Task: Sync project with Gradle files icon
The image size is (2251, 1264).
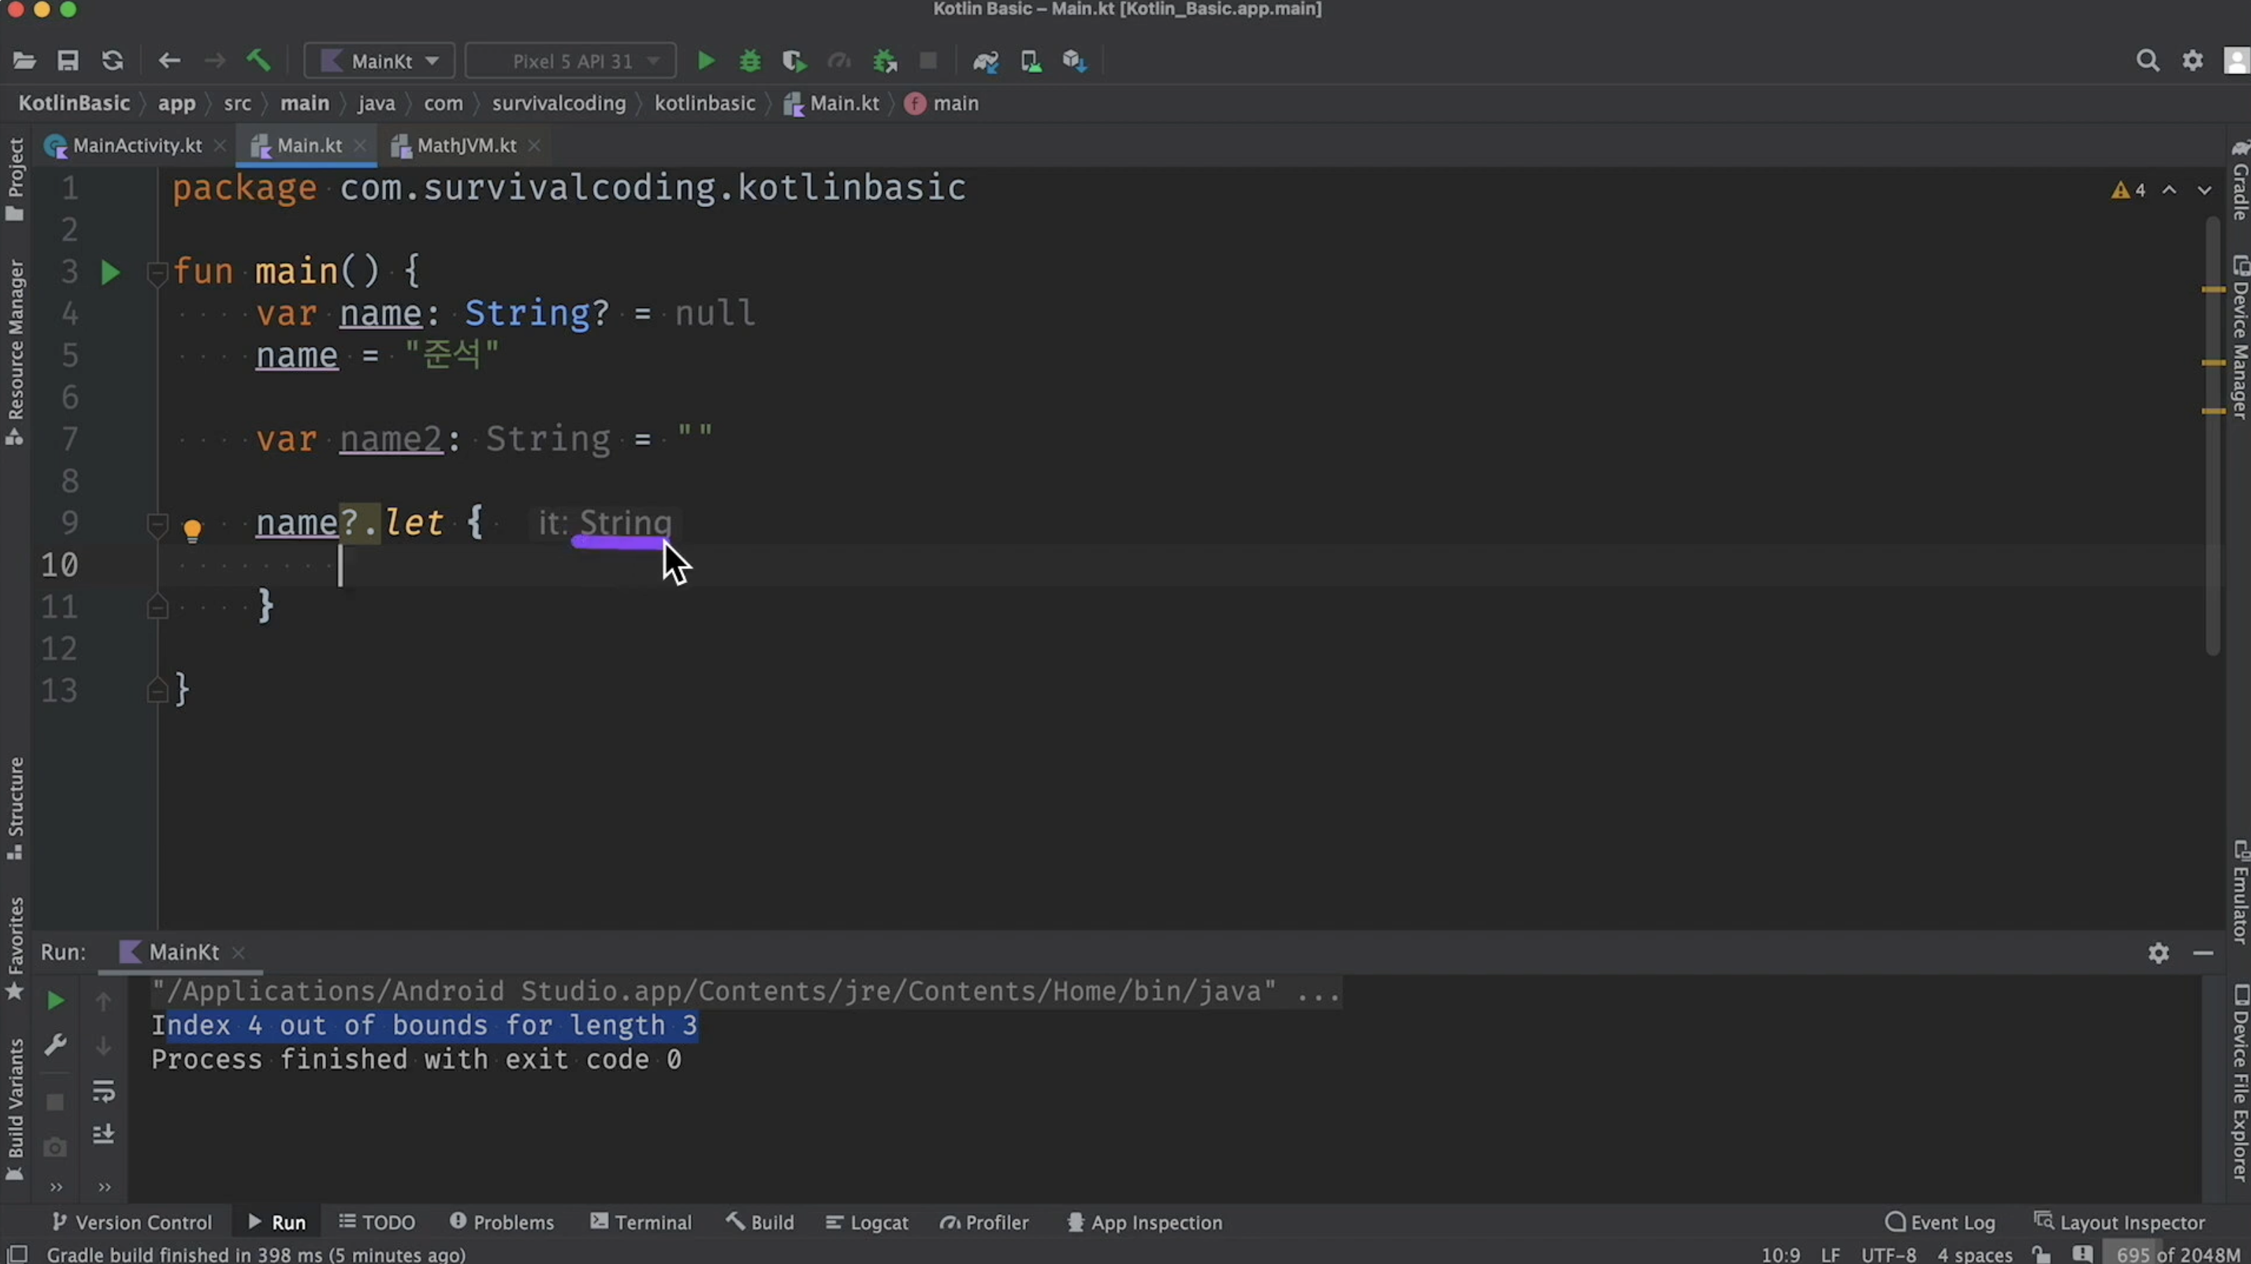Action: [x=986, y=61]
